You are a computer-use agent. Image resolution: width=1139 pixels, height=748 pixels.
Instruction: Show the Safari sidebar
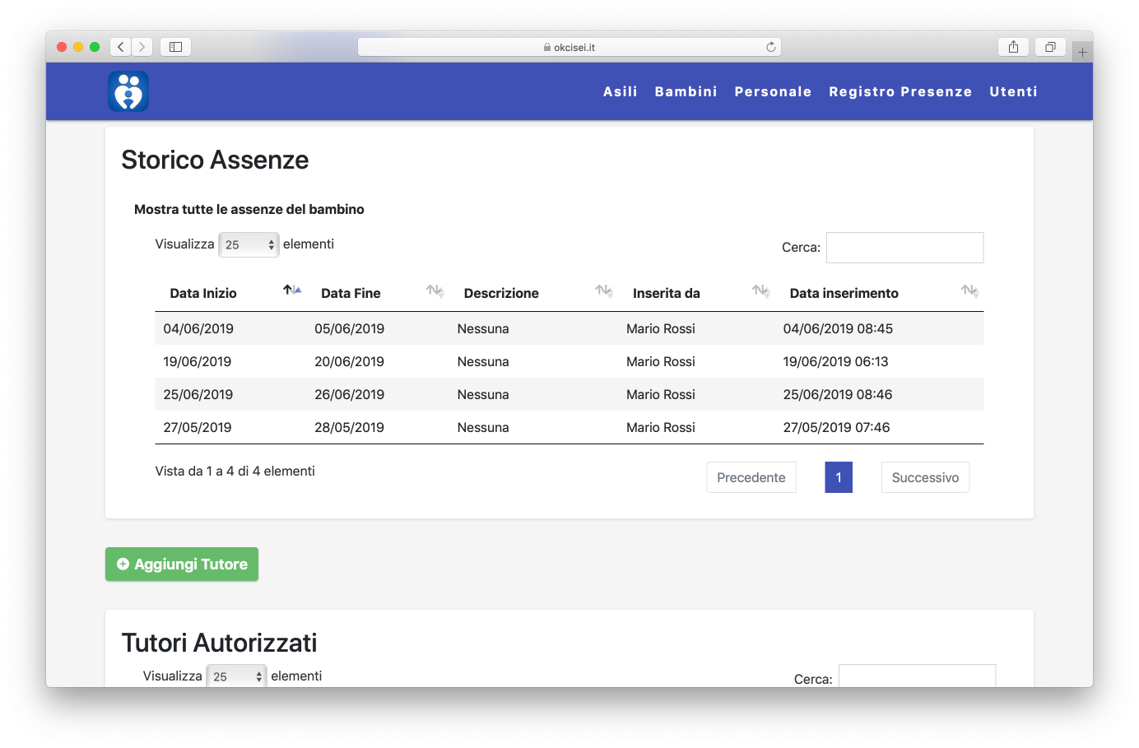tap(175, 47)
